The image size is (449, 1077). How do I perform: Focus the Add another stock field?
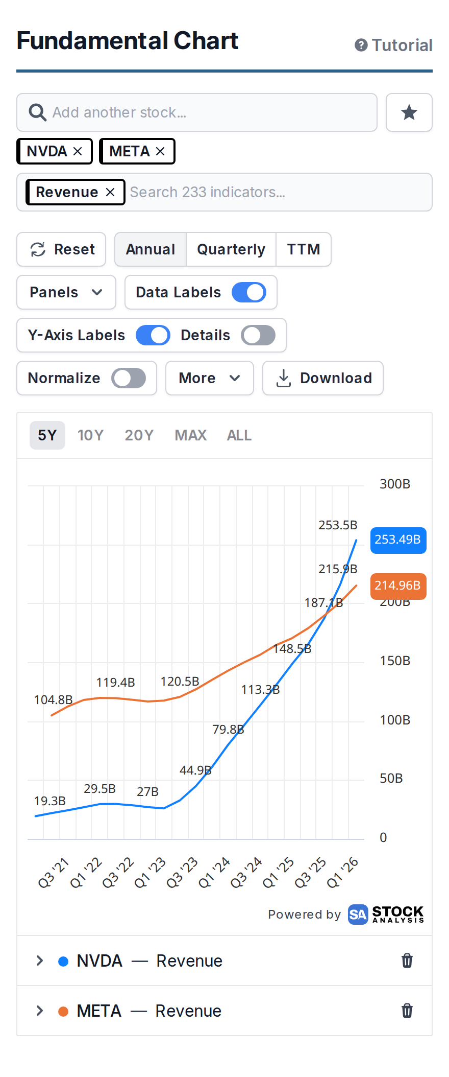click(x=197, y=112)
